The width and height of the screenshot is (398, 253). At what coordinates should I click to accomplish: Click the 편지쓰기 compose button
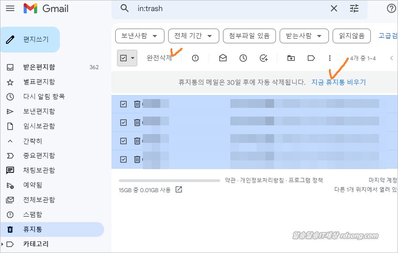click(30, 40)
